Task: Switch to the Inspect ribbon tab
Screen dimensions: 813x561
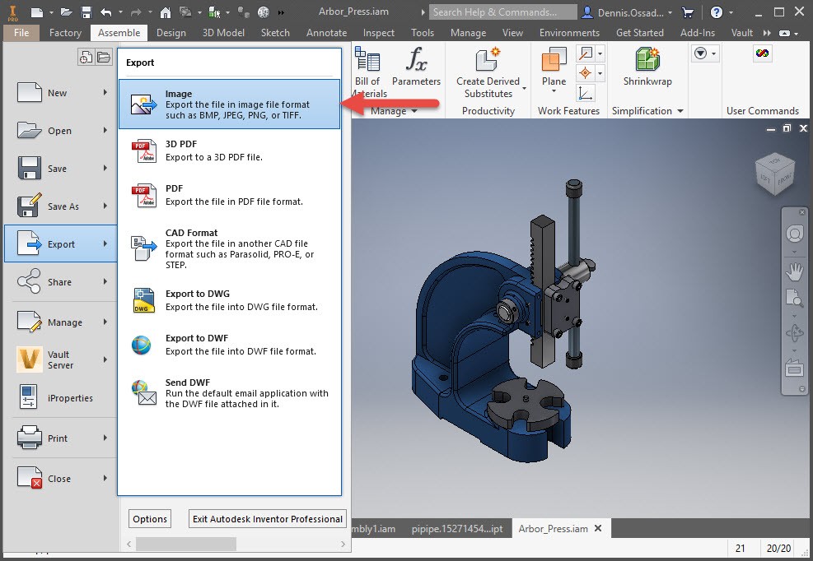Action: pyautogui.click(x=379, y=33)
